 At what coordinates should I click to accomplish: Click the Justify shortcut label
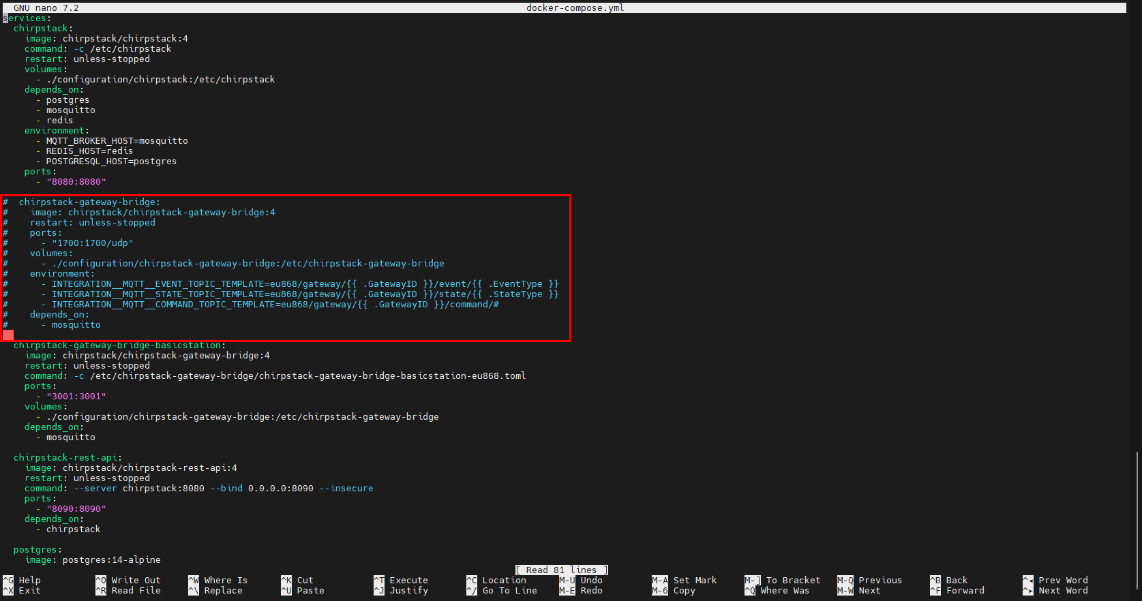pyautogui.click(x=408, y=591)
